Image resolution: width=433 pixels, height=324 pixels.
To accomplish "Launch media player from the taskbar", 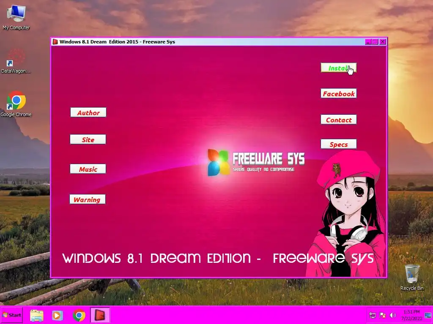I will (x=57, y=315).
